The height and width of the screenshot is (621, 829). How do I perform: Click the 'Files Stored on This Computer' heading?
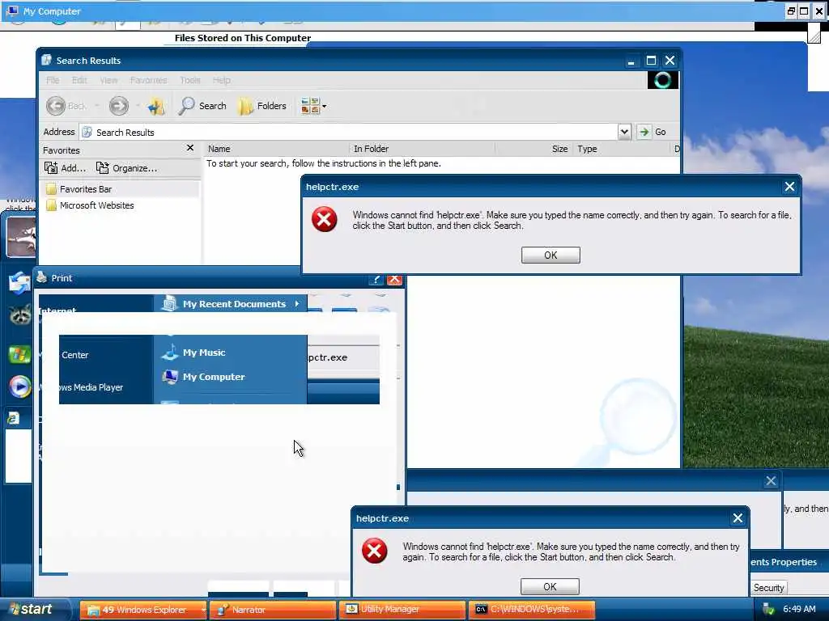(243, 38)
